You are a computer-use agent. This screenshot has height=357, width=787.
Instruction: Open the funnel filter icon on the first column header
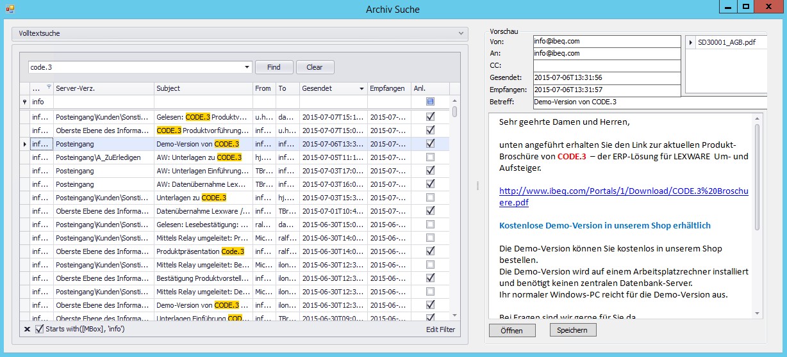click(49, 86)
